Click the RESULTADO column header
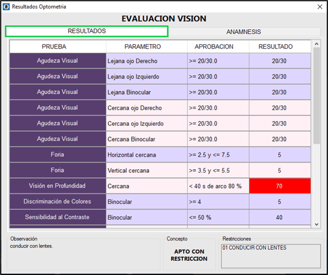This screenshot has height=275, width=328. point(275,47)
